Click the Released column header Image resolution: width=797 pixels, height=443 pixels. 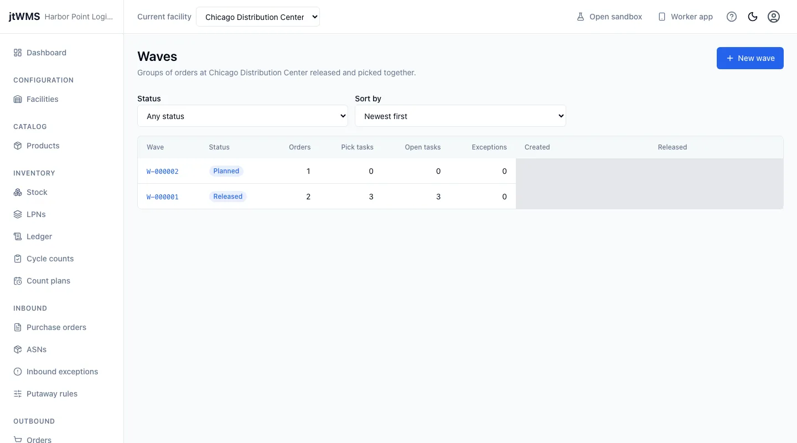pyautogui.click(x=672, y=147)
